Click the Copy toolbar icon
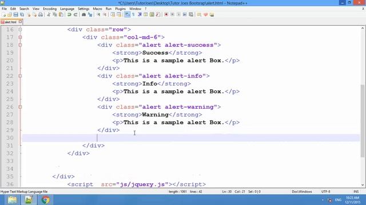The width and height of the screenshot is (366, 205). pyautogui.click(x=55, y=15)
